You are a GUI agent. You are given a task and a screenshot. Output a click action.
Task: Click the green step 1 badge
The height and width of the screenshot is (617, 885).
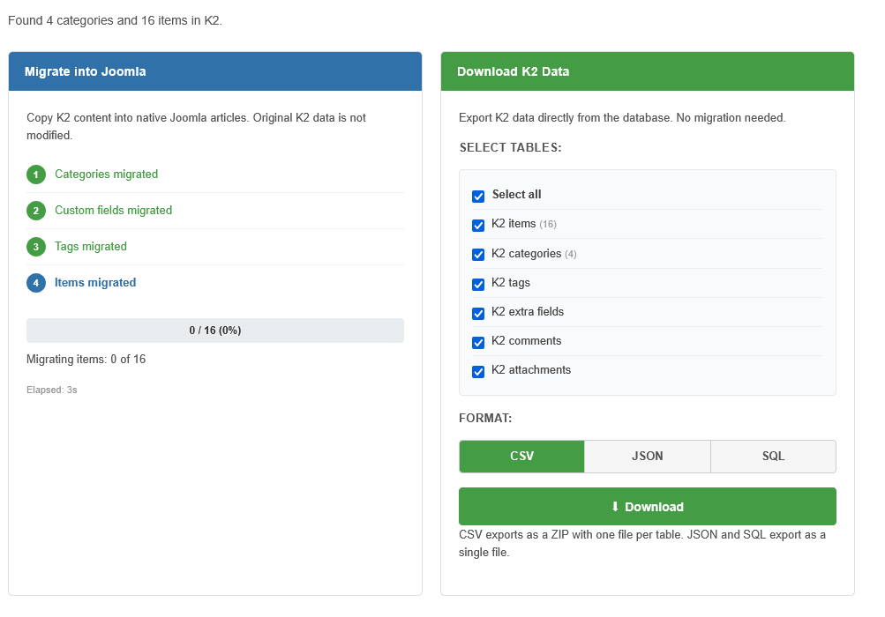pos(35,175)
